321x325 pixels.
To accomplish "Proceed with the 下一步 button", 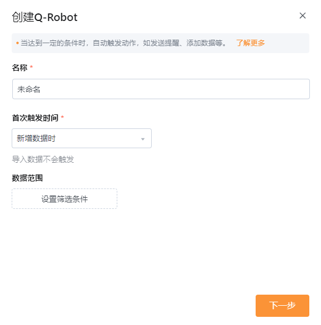I will tap(282, 306).
